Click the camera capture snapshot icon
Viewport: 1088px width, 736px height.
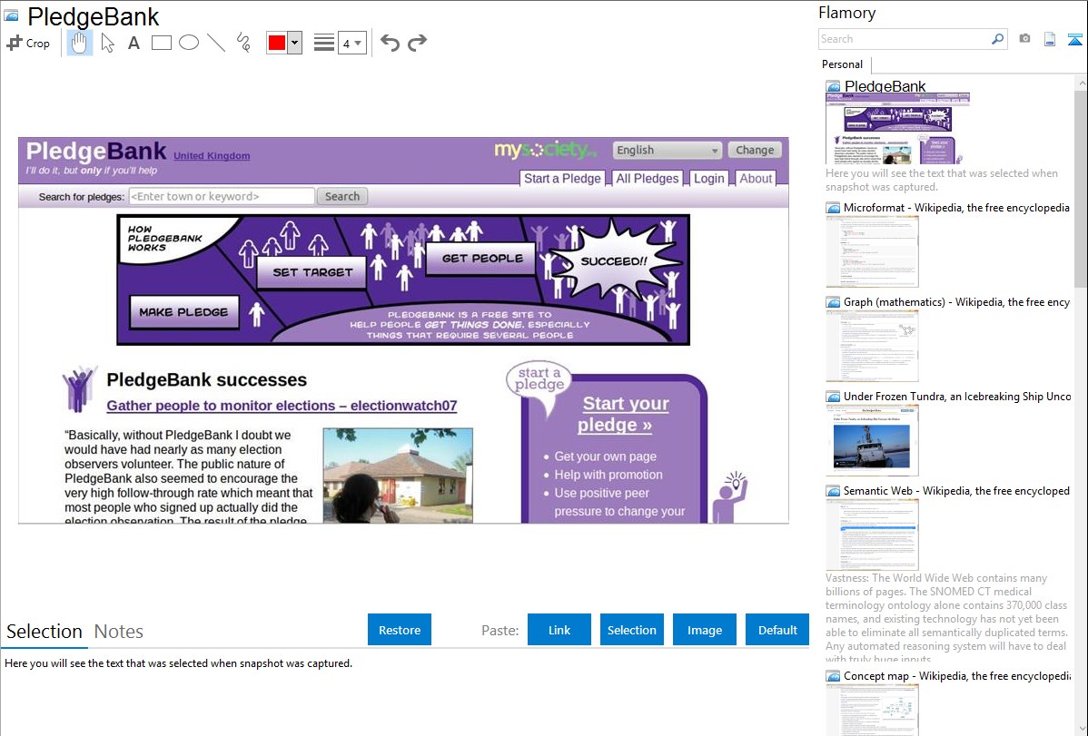point(1024,39)
